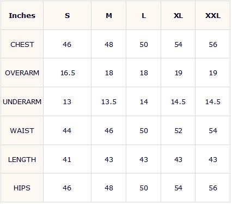
Task: Click the underarm value 14 for L
Action: click(144, 101)
